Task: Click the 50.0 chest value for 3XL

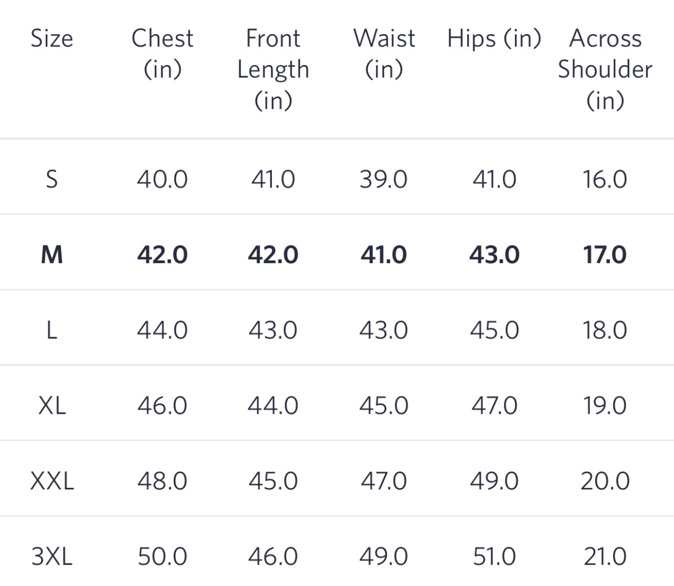Action: coord(162,556)
